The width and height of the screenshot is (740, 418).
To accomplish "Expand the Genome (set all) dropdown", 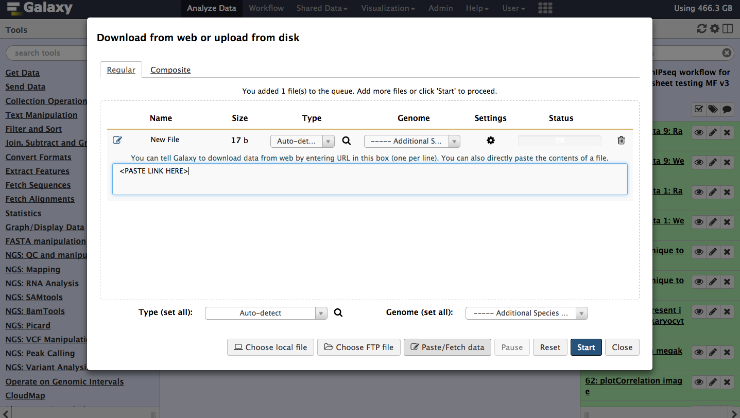I will coord(526,313).
